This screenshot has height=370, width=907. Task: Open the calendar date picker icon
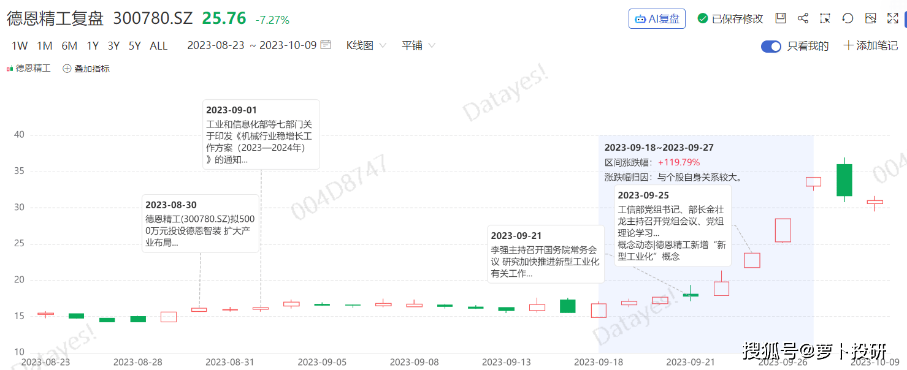pos(326,45)
